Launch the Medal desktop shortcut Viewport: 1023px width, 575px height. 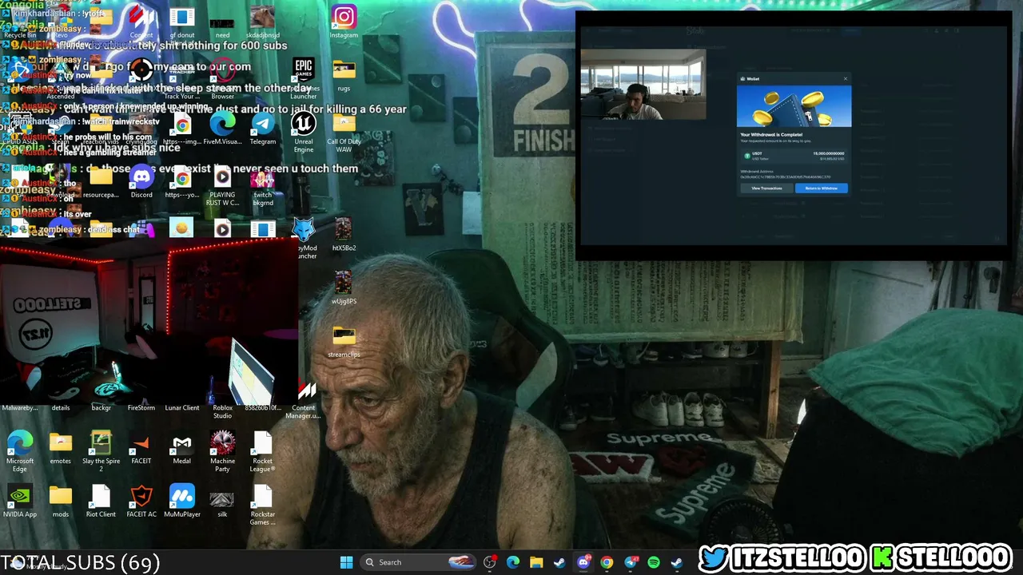(x=182, y=448)
